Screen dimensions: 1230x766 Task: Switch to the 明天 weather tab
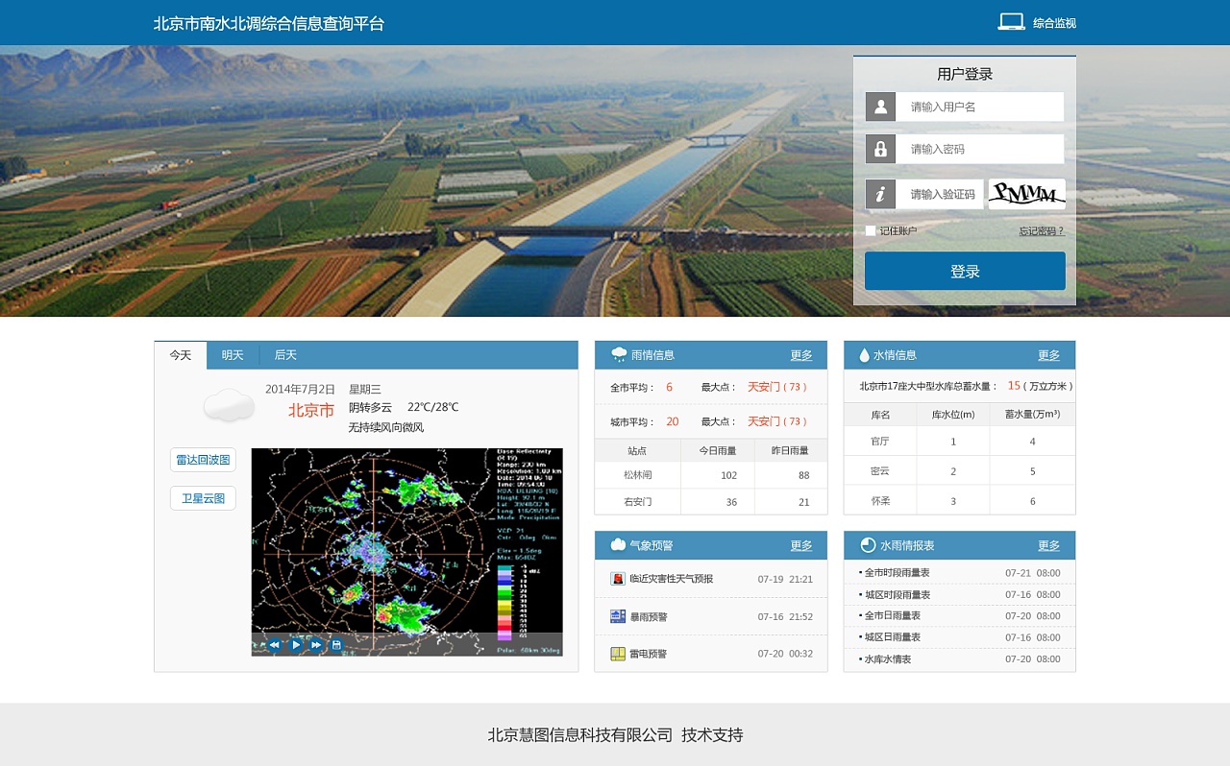click(x=233, y=355)
